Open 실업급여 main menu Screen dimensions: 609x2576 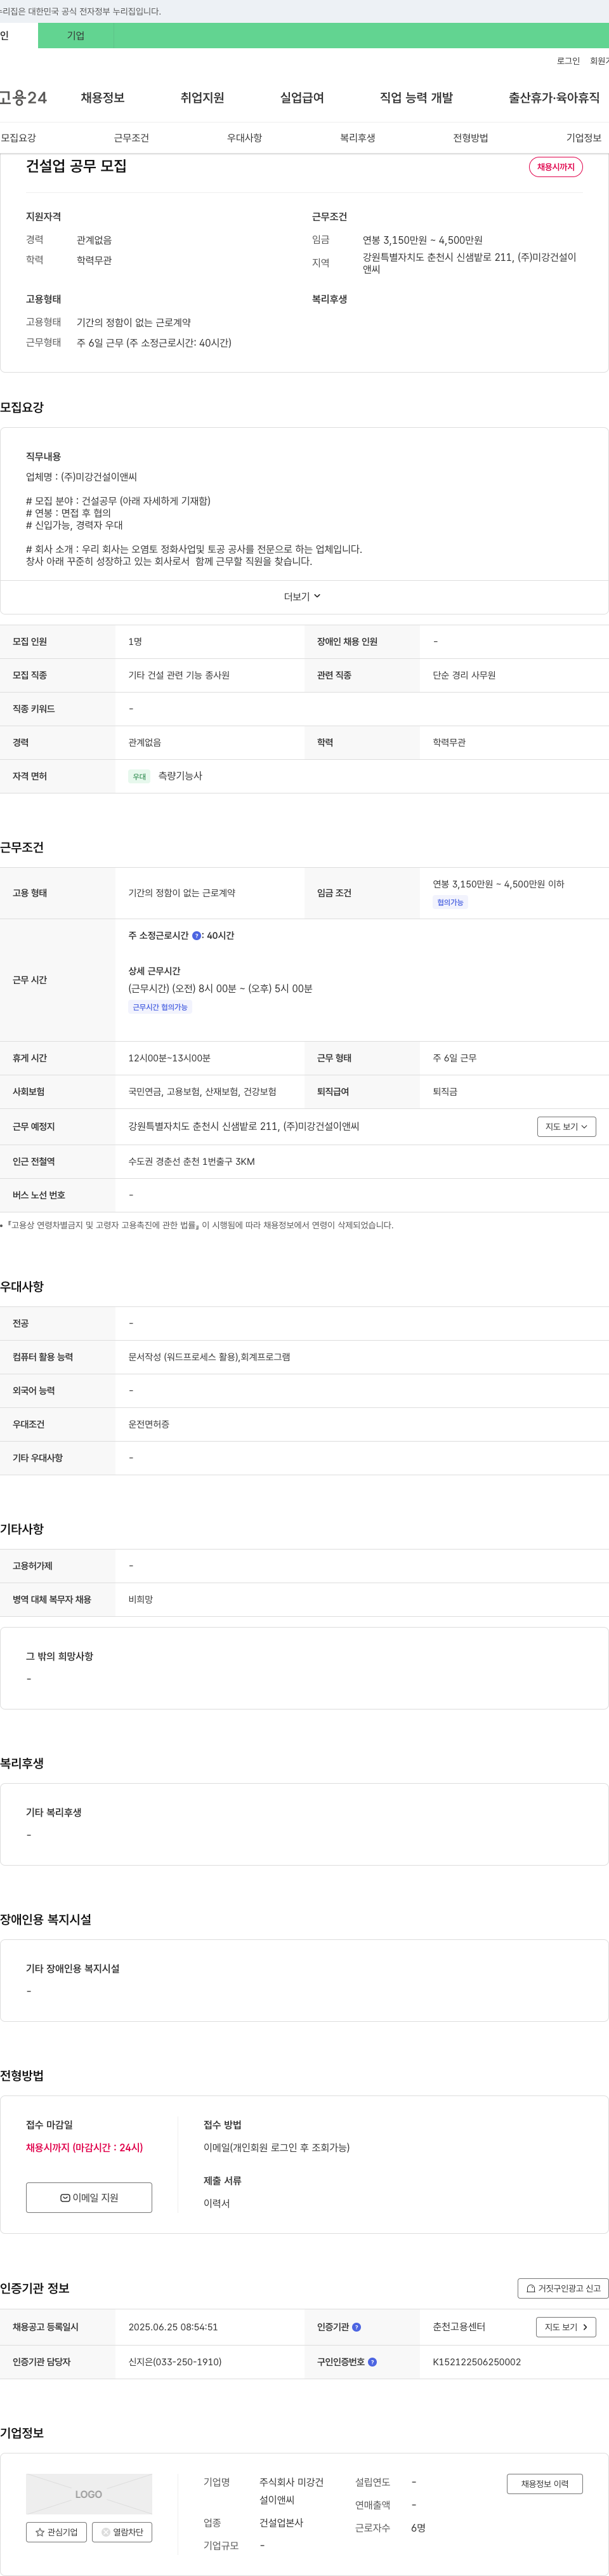[302, 98]
